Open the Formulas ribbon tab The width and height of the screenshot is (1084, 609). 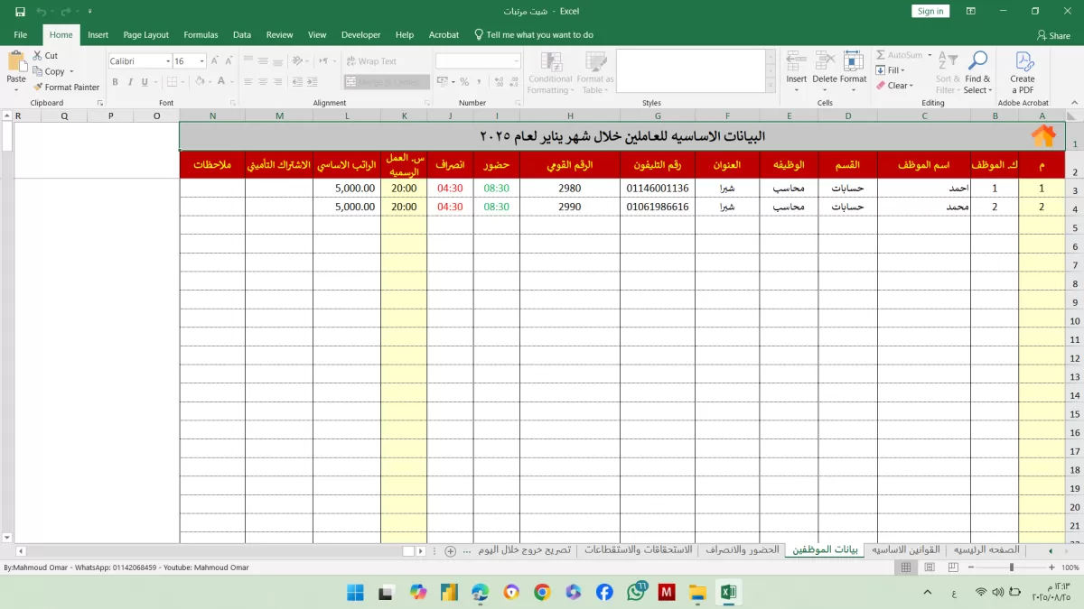[201, 35]
